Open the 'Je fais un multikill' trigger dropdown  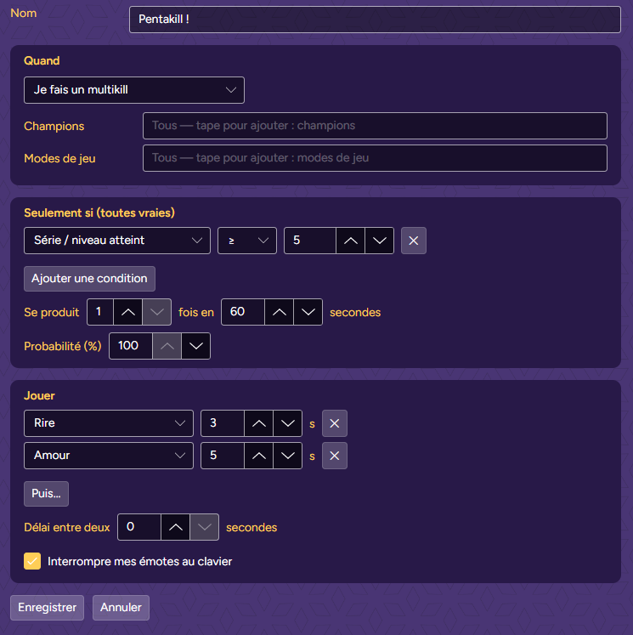point(134,90)
